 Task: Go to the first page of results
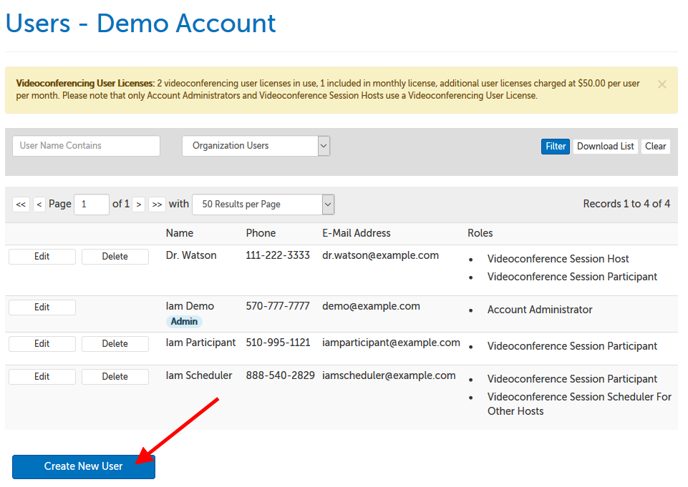(x=21, y=205)
